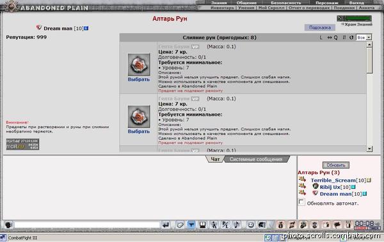This screenshot has width=384, height=242.
Task: Click the Выход menu item
Action: (x=356, y=3)
